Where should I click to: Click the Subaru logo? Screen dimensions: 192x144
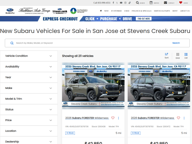[10, 11]
